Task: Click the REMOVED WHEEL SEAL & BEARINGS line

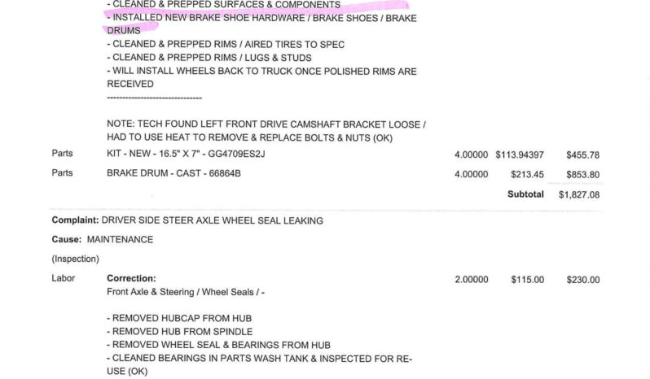Action: coord(218,345)
